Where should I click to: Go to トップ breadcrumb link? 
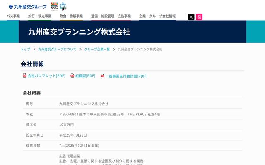[25, 49]
